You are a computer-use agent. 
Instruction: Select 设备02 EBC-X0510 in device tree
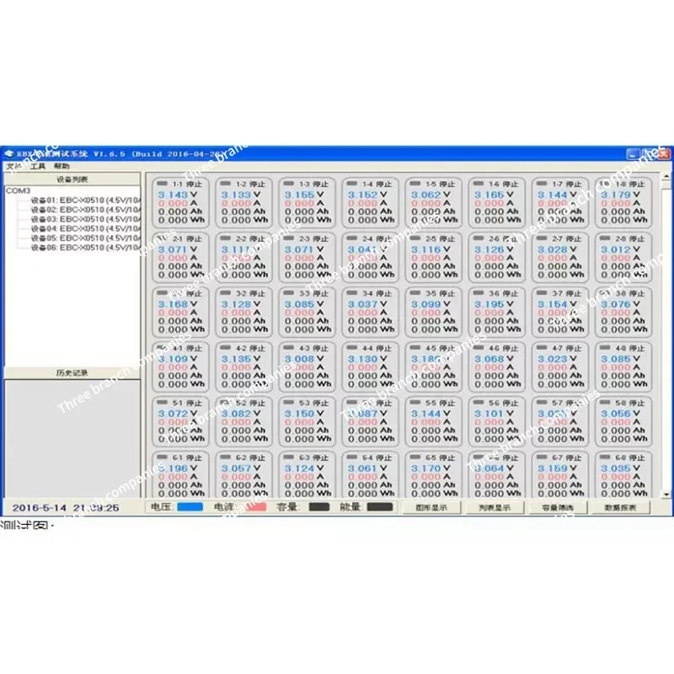tap(86, 210)
